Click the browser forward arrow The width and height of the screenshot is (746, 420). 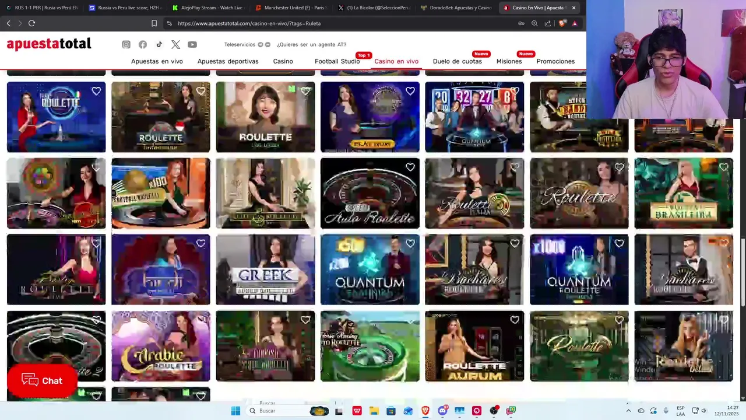pyautogui.click(x=20, y=23)
